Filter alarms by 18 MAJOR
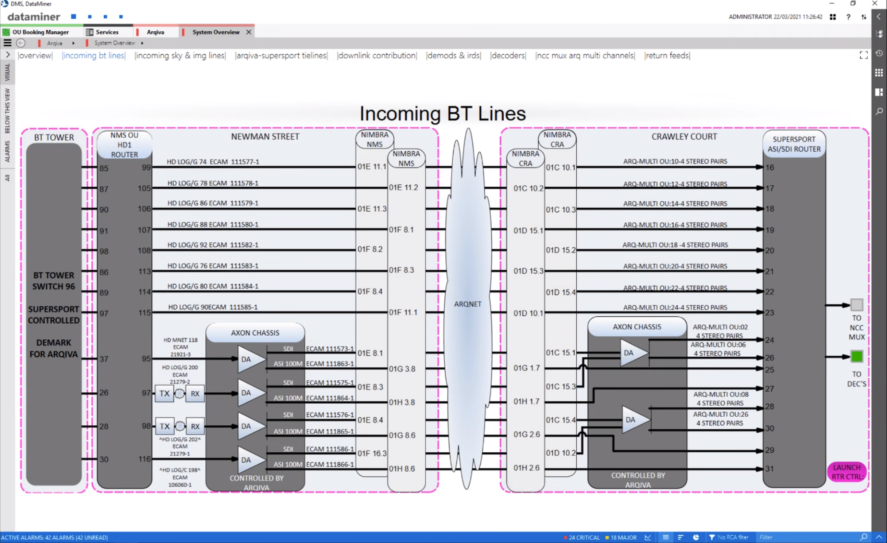The width and height of the screenshot is (887, 543). pos(621,537)
